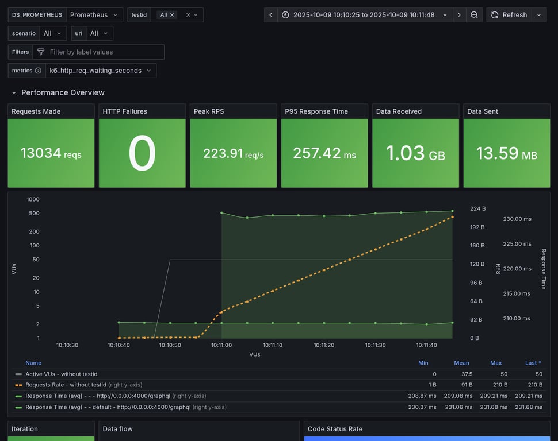The image size is (558, 441).
Task: Sort legend by Mean column
Action: click(x=461, y=363)
